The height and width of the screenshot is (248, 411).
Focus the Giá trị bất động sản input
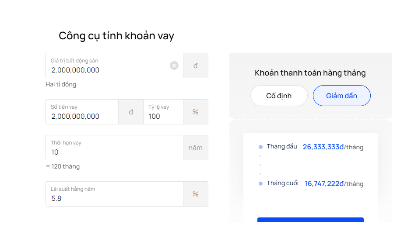tap(107, 70)
